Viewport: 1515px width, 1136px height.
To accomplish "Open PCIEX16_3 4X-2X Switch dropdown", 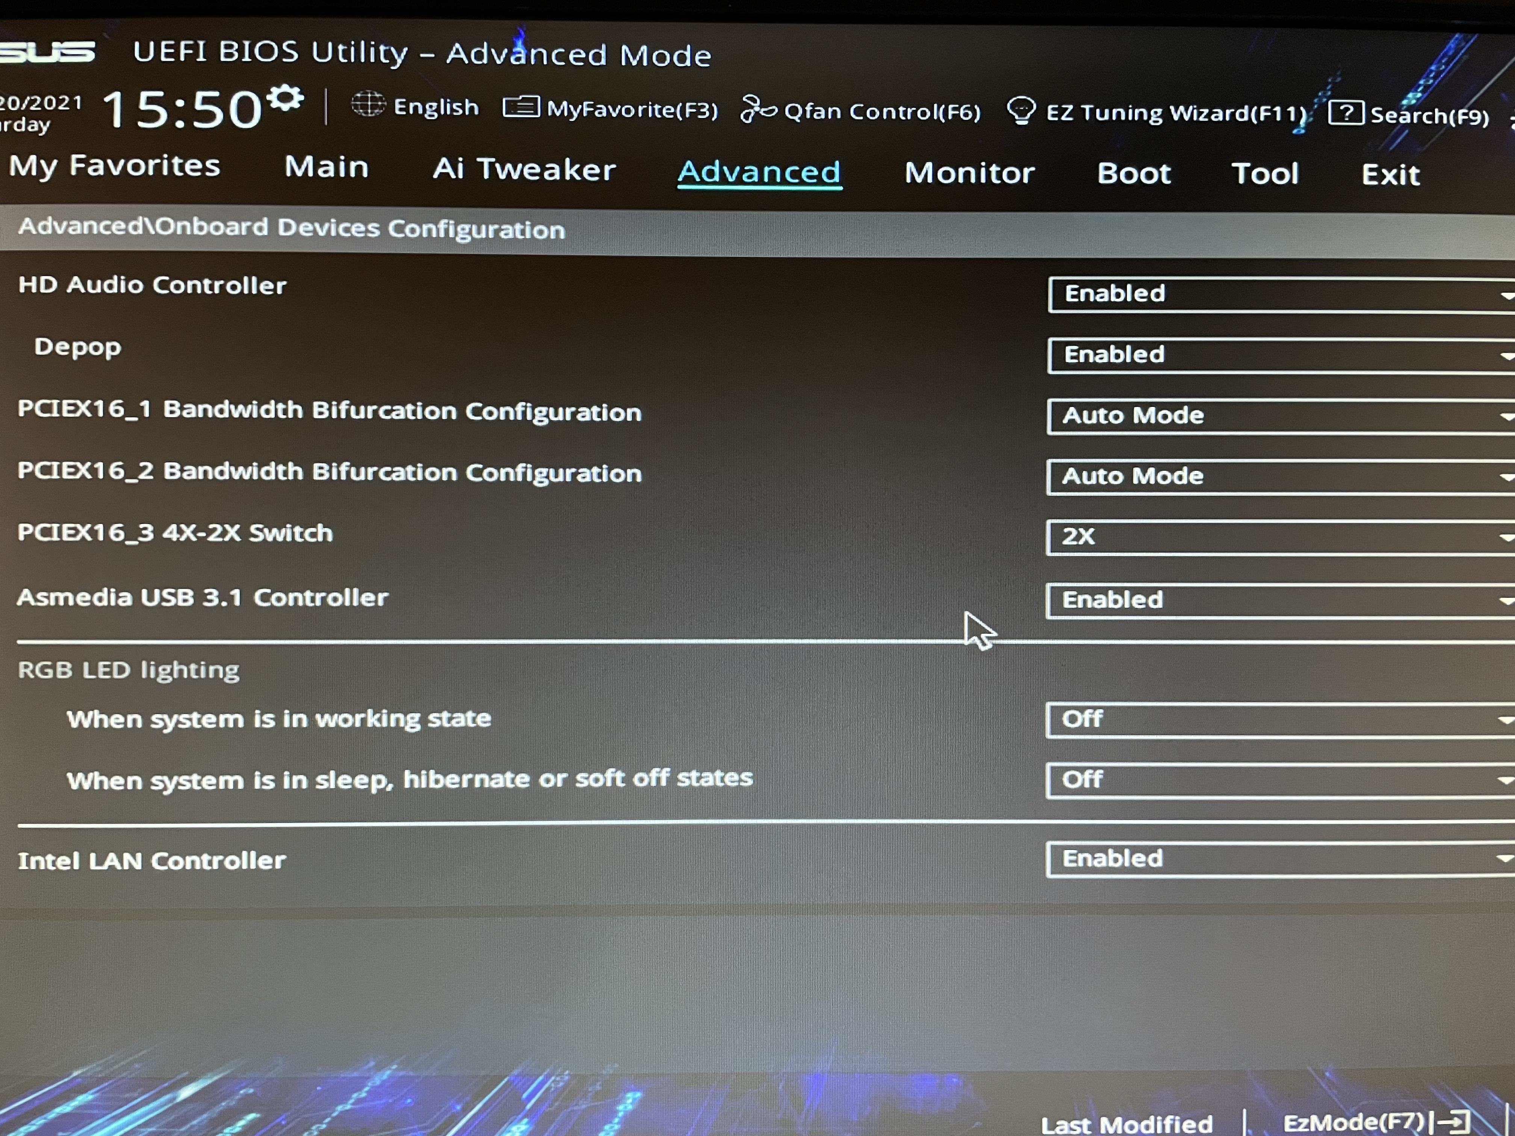I will pyautogui.click(x=1281, y=537).
